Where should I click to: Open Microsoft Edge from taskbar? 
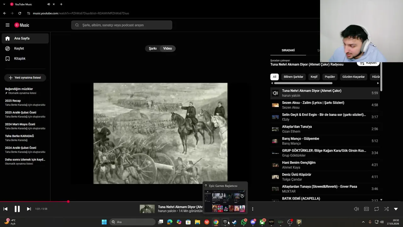pos(170,222)
